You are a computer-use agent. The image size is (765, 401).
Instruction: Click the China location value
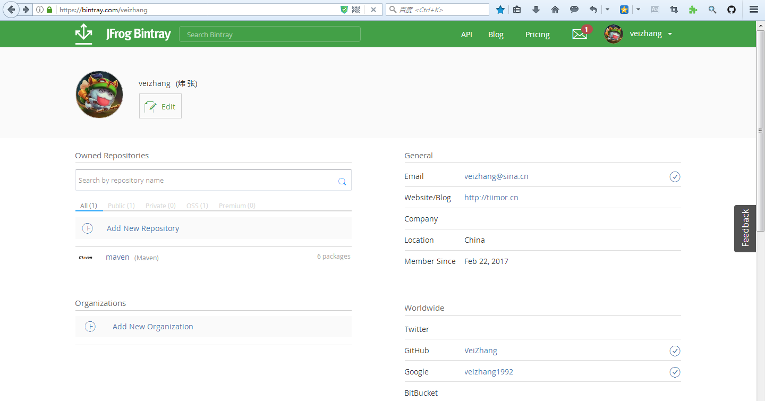click(474, 240)
